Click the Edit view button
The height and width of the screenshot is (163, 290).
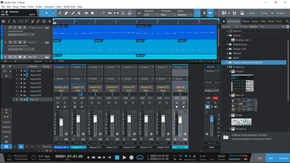click(260, 158)
